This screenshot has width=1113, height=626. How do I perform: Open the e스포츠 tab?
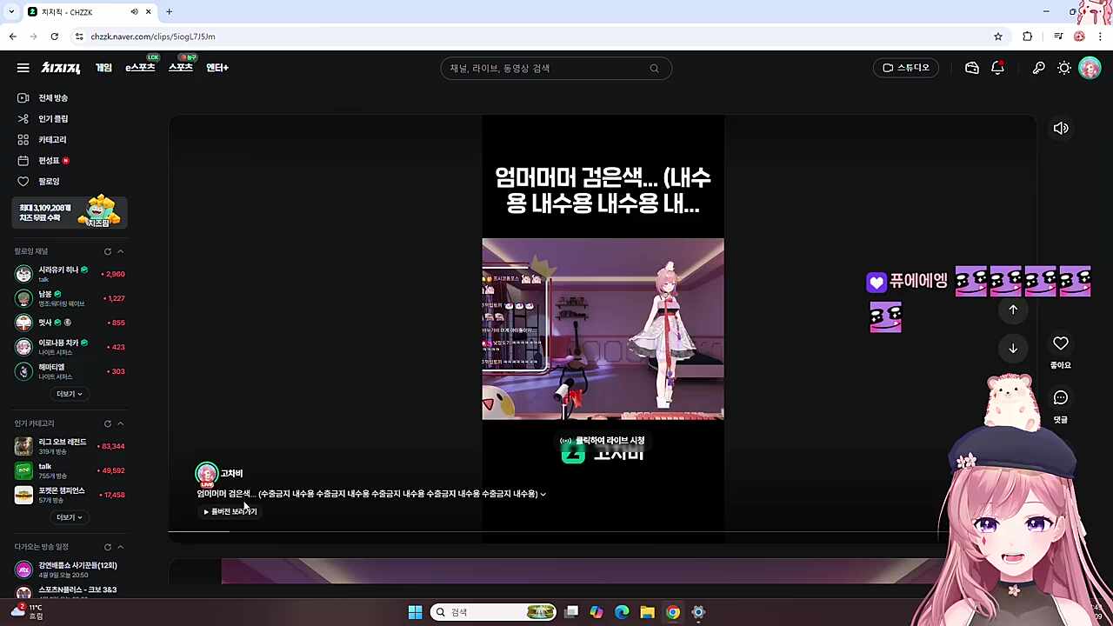tap(140, 68)
